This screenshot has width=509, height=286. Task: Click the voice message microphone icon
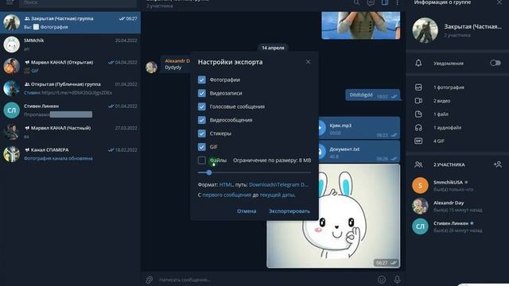tap(397, 280)
